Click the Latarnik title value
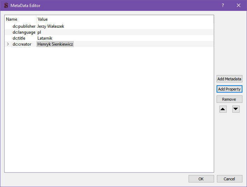 click(x=45, y=38)
